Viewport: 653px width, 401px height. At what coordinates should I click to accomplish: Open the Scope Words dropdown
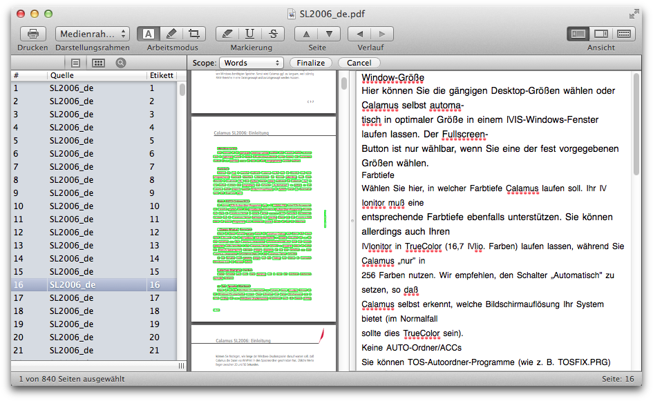pos(252,63)
